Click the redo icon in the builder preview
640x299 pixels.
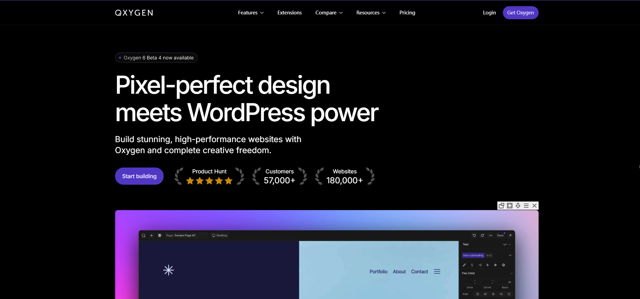pos(482,235)
